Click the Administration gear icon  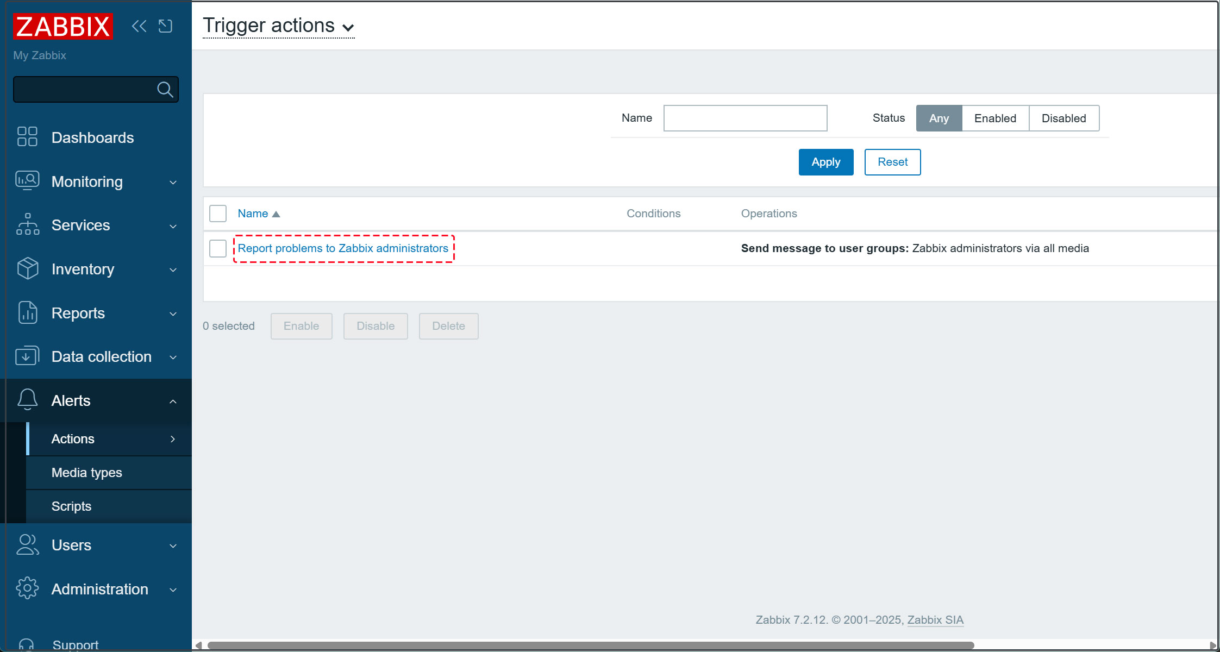(27, 588)
